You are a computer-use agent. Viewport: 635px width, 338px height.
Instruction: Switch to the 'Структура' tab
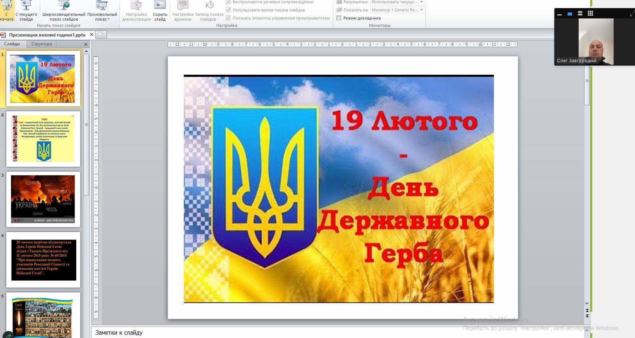point(42,44)
